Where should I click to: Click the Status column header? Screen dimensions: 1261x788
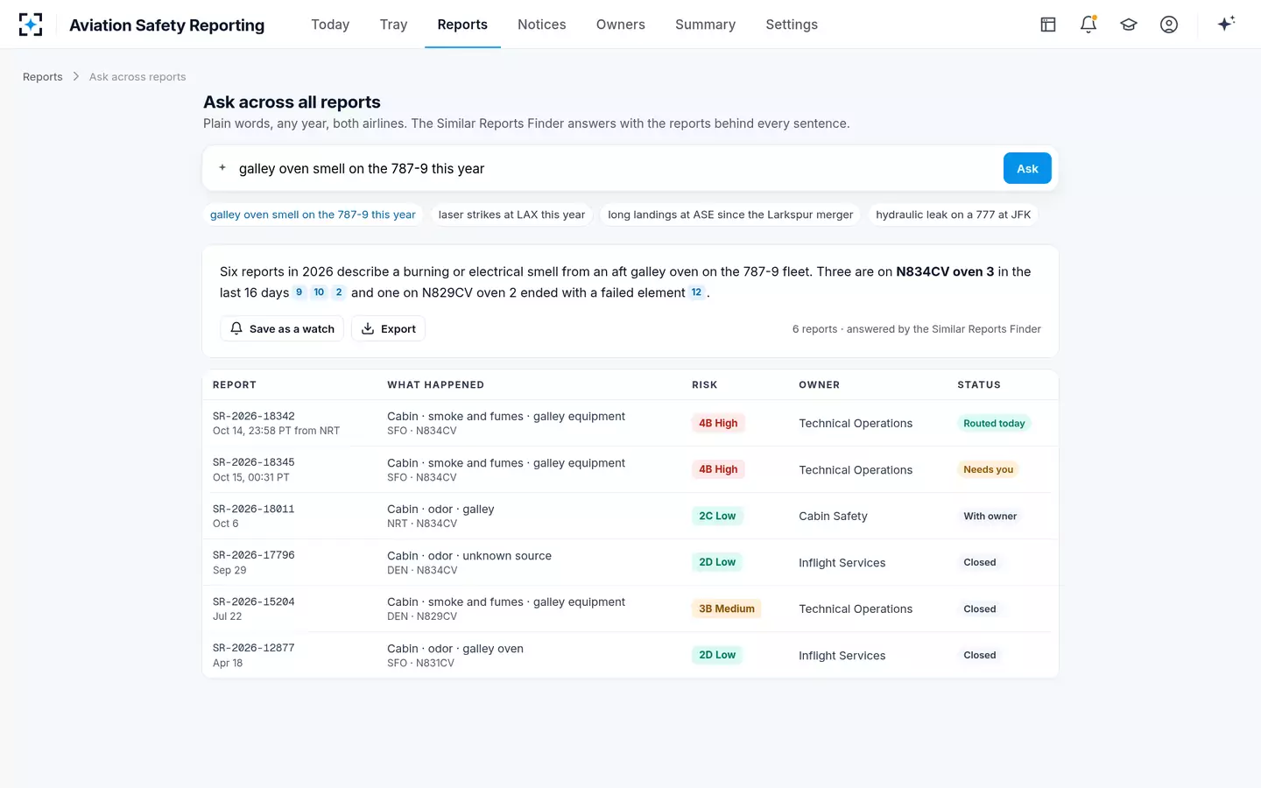click(x=979, y=384)
